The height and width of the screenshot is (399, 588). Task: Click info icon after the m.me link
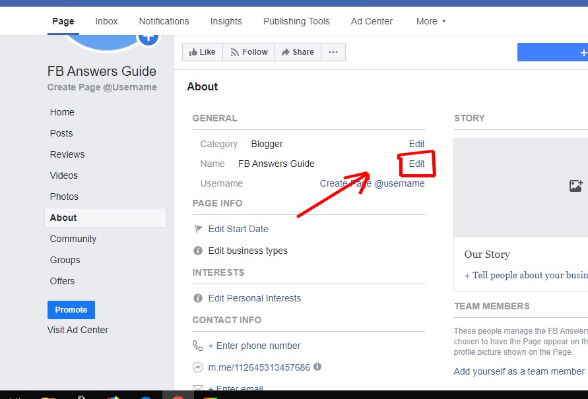pyautogui.click(x=317, y=367)
